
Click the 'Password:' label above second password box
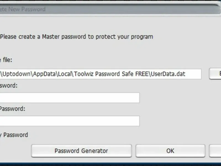[12, 109]
